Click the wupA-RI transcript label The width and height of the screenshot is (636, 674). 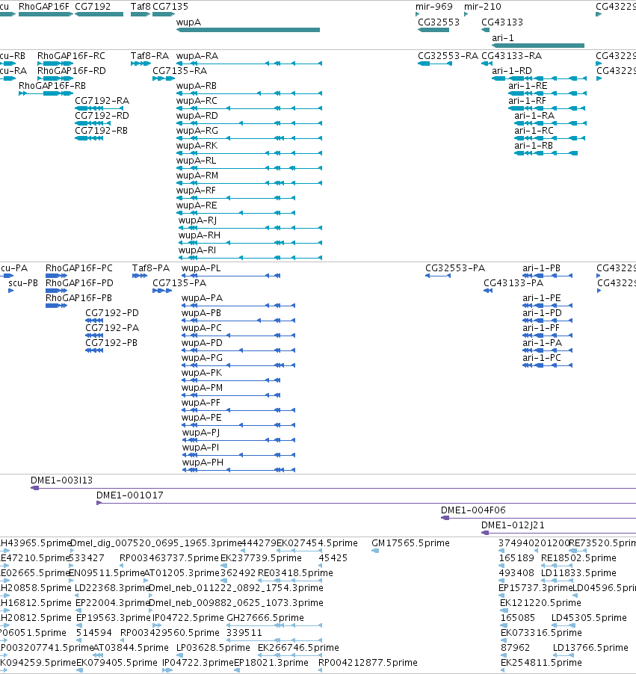(197, 250)
